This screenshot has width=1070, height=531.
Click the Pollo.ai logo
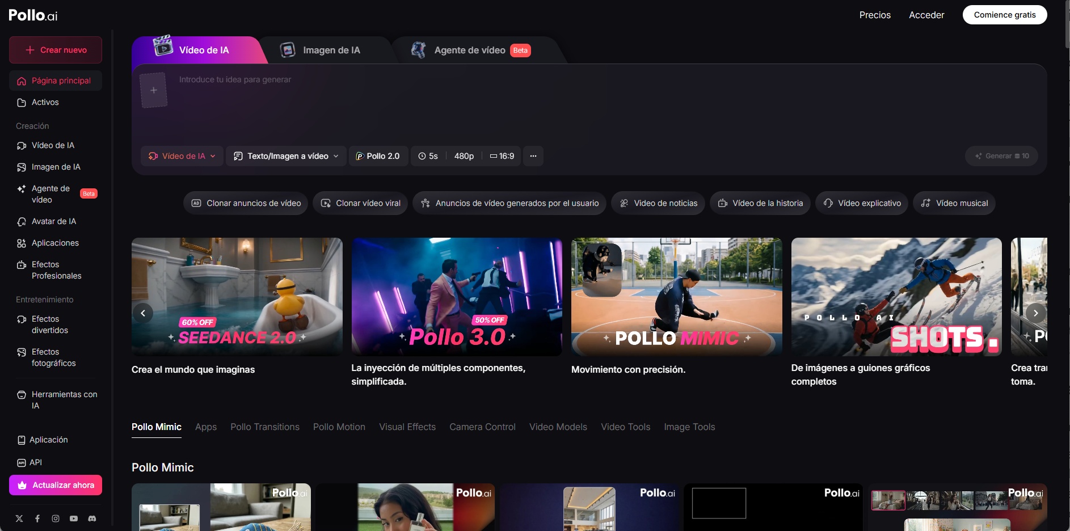[x=33, y=15]
